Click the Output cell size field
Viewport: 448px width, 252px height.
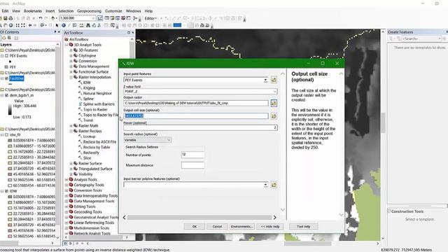point(196,115)
